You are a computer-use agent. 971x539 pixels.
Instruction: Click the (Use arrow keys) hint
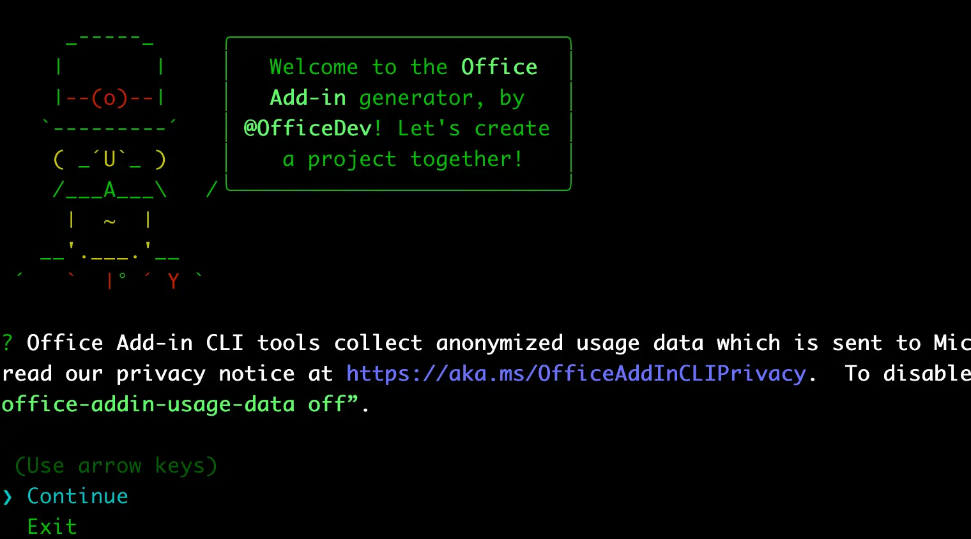(116, 466)
